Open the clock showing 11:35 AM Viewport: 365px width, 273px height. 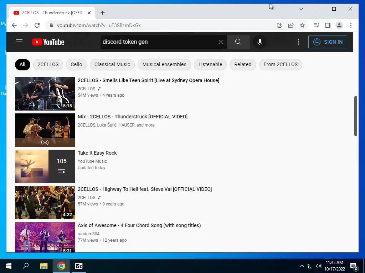pos(334,266)
